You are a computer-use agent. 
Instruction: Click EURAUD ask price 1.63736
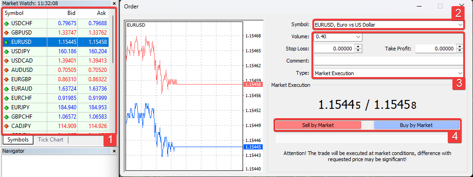97,89
